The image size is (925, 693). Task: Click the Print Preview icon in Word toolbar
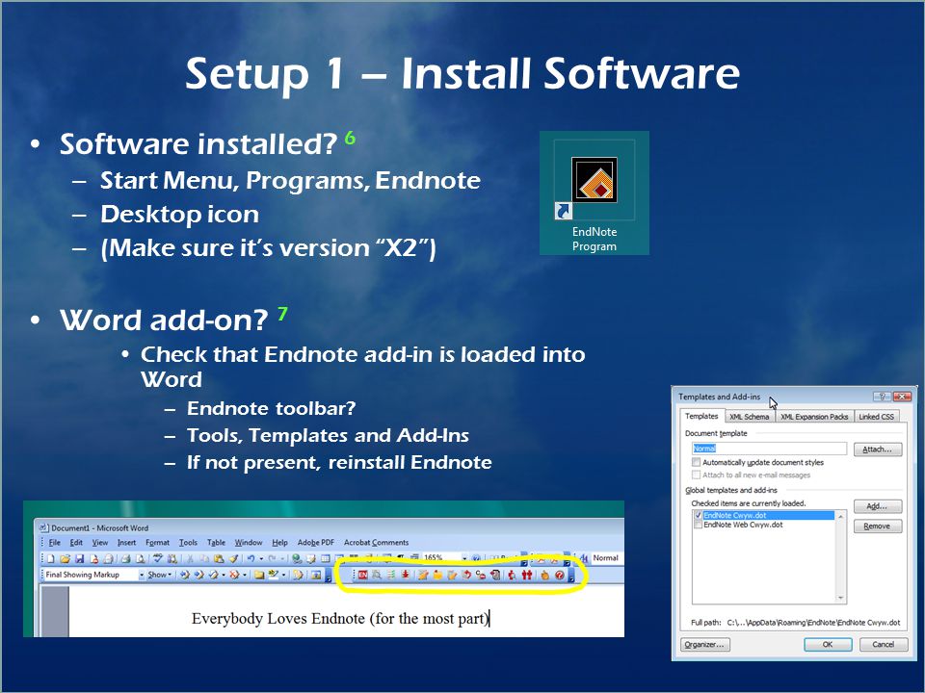pos(141,558)
